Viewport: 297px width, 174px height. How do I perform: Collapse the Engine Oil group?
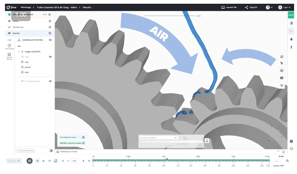[x=19, y=51]
